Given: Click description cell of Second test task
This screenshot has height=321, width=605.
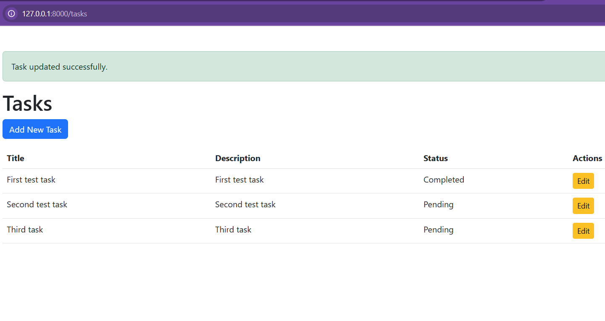Looking at the screenshot, I should (x=245, y=204).
